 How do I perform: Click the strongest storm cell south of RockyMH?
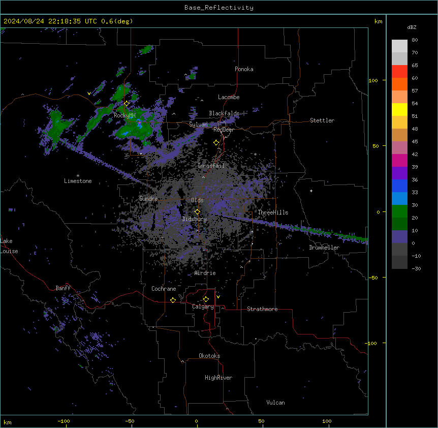click(x=139, y=124)
